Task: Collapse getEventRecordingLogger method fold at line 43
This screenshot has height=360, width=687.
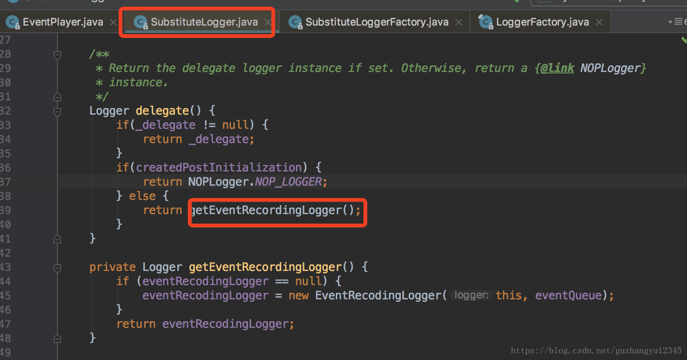Action: (x=57, y=268)
